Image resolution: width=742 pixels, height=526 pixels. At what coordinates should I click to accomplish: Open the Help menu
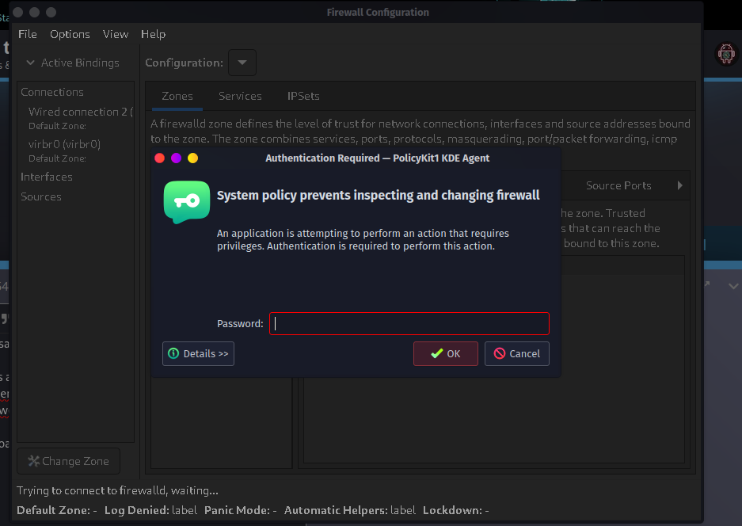(153, 34)
